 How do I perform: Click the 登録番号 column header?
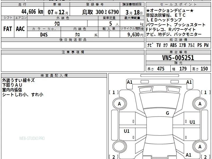pyautogui.click(x=95, y=5)
